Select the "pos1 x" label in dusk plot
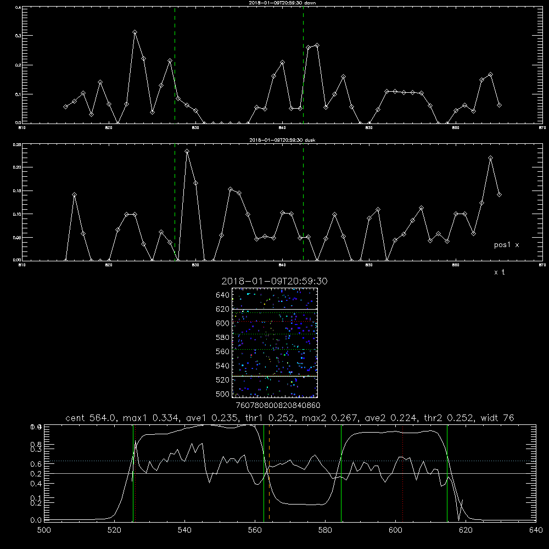Screen dimensions: 549x549 click(x=506, y=245)
